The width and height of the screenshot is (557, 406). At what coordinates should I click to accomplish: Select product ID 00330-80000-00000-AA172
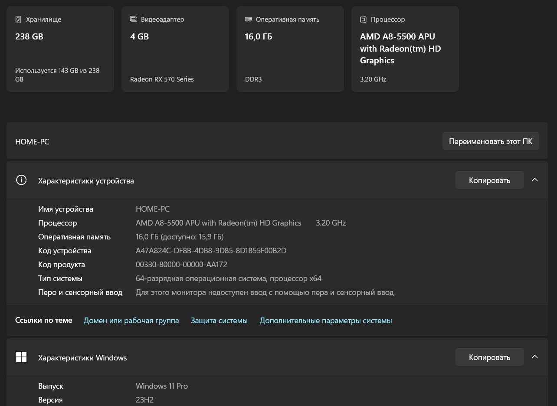(x=182, y=265)
